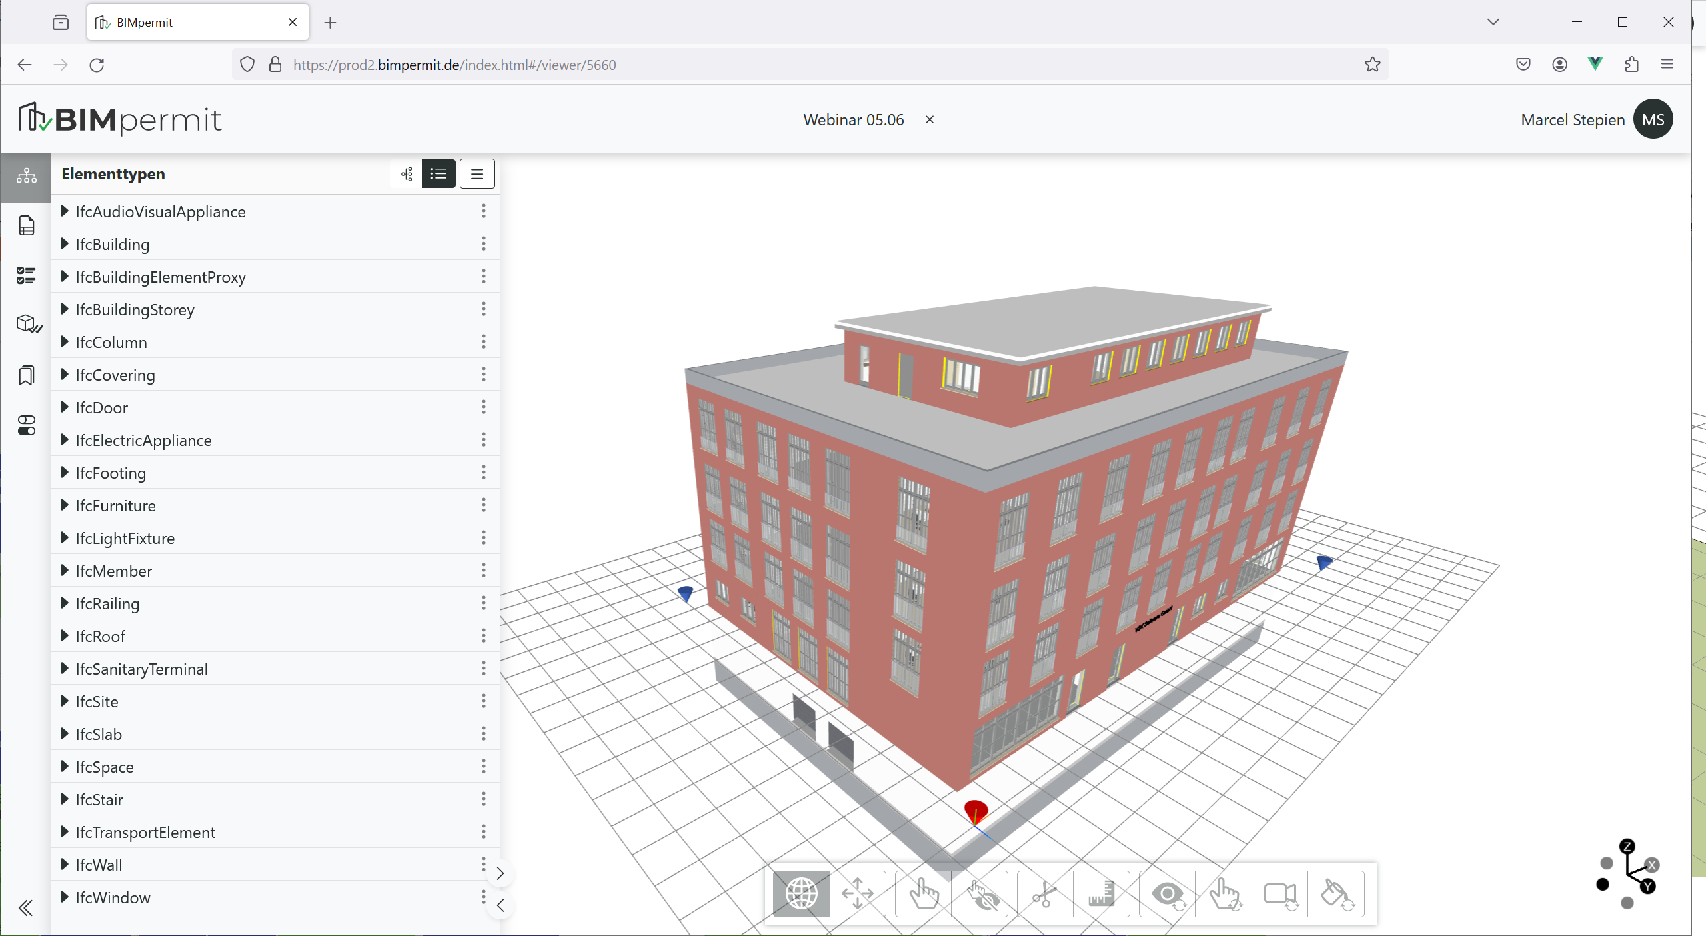Go back in browser history

tap(25, 65)
